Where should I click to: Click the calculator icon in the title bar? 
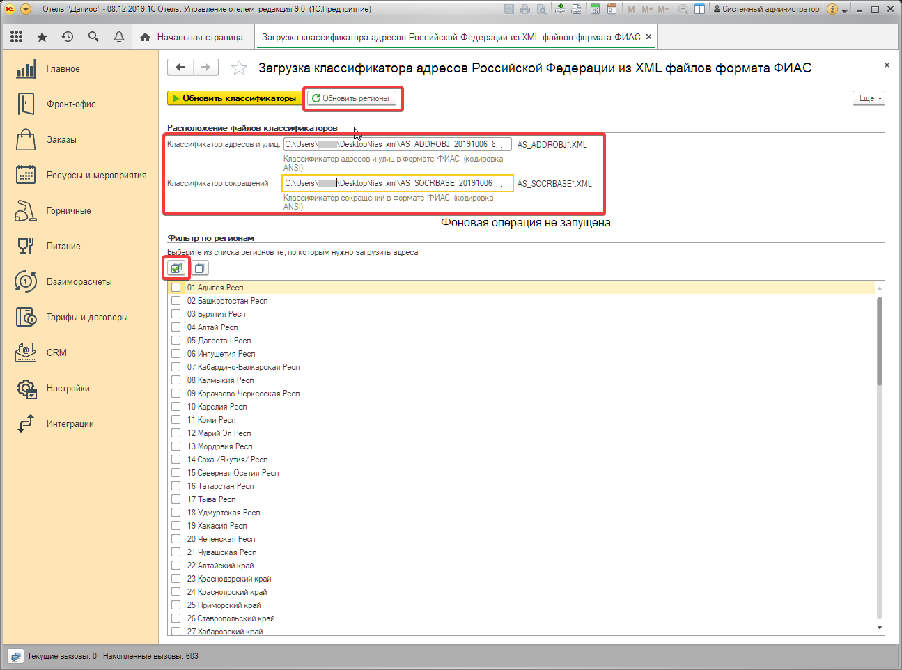(595, 9)
